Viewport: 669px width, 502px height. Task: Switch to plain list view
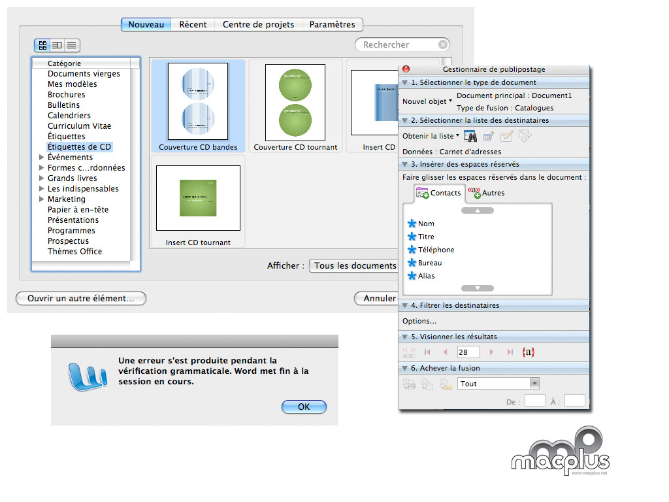pyautogui.click(x=71, y=45)
